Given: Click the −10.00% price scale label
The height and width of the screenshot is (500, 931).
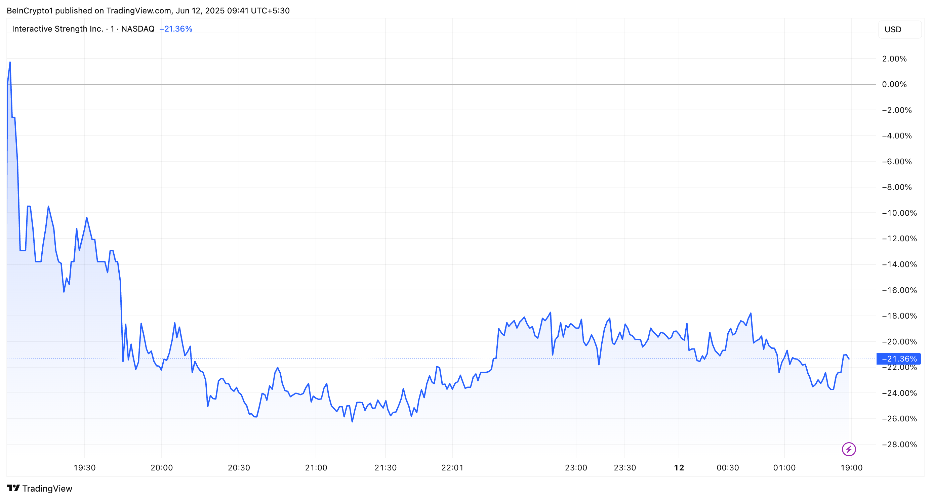Looking at the screenshot, I should click(899, 213).
